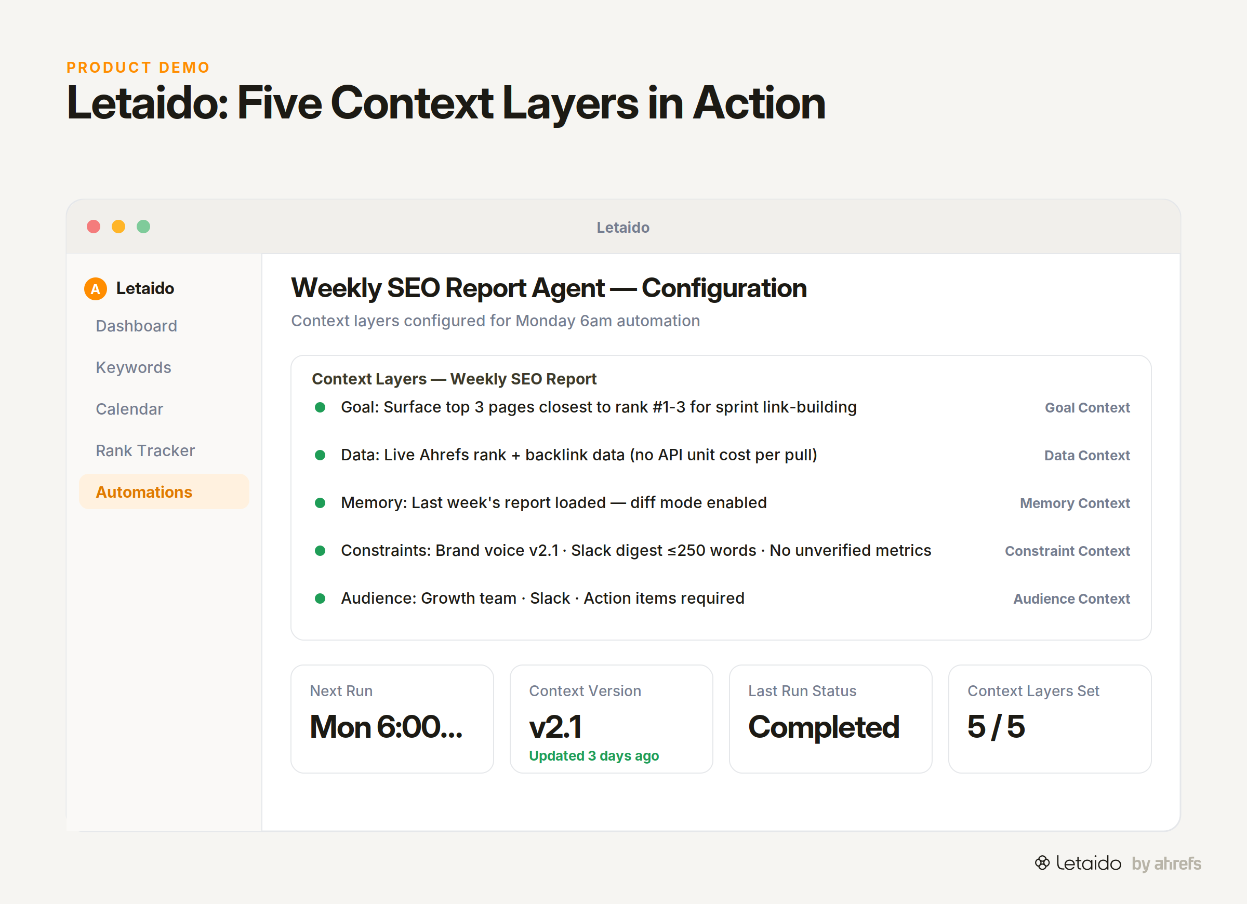Open the Context Version card

pos(612,719)
